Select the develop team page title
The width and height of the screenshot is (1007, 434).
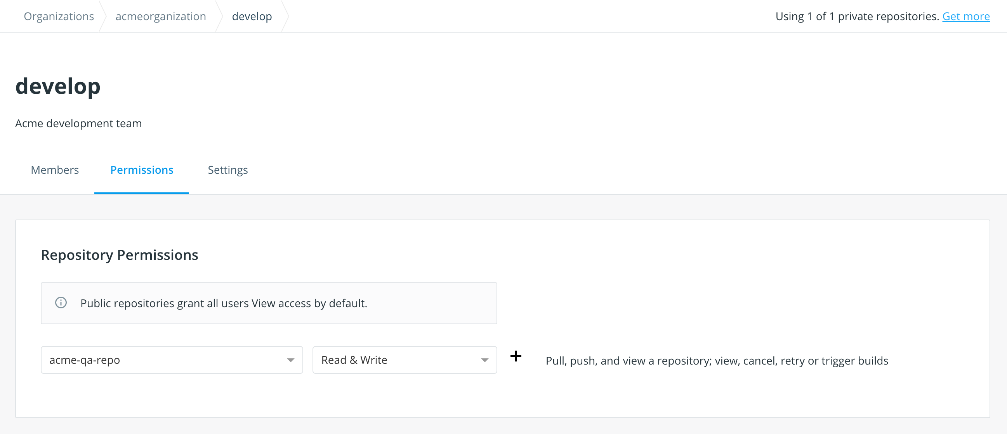pos(58,86)
